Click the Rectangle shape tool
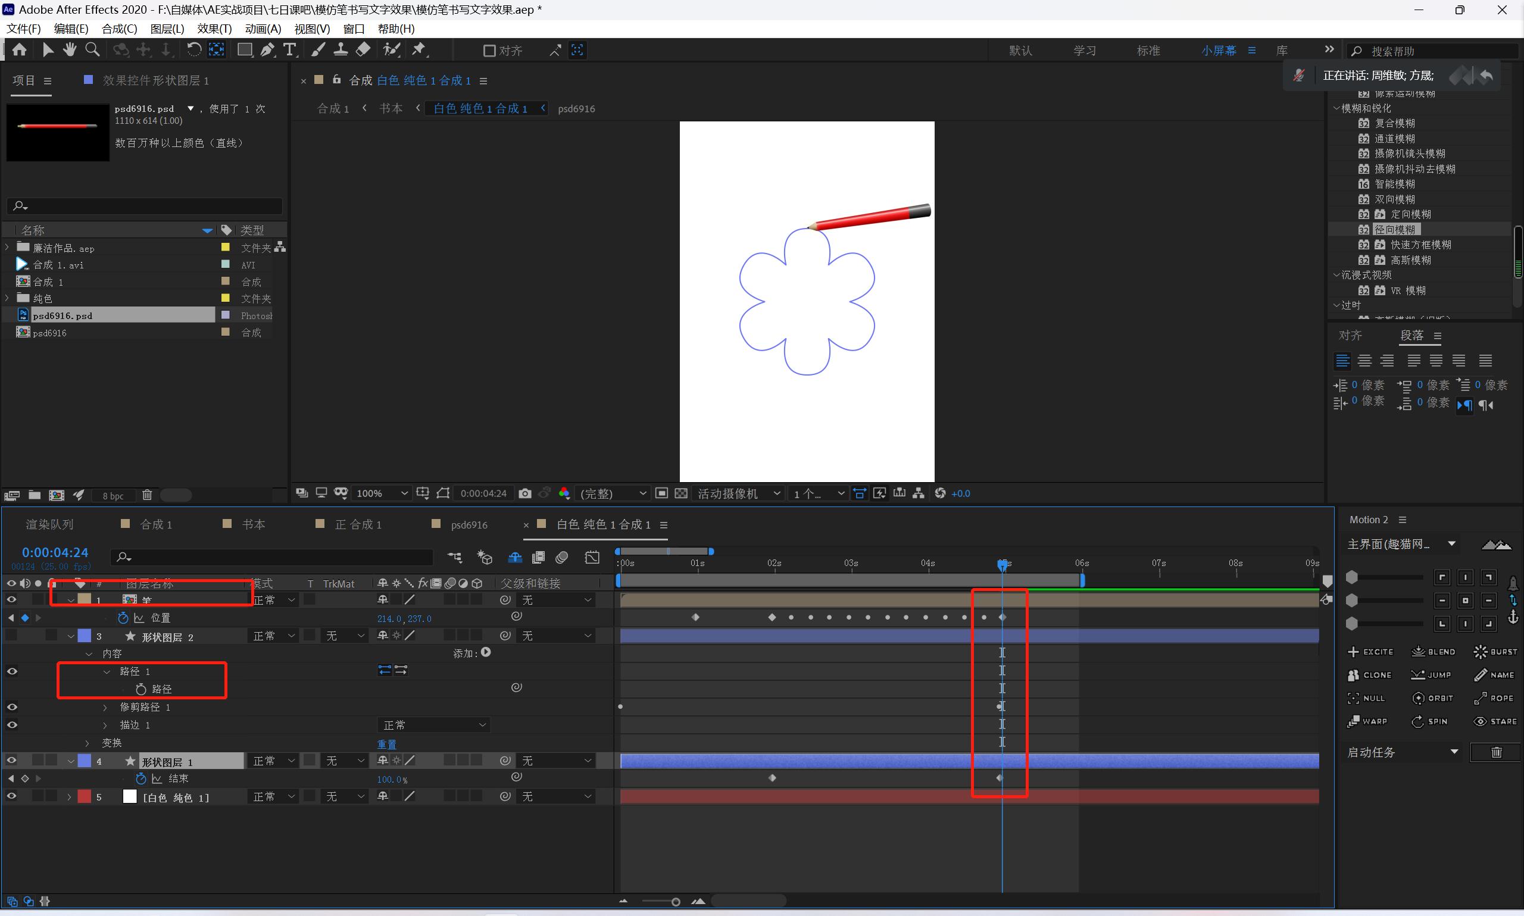Viewport: 1524px width, 916px height. coord(245,50)
